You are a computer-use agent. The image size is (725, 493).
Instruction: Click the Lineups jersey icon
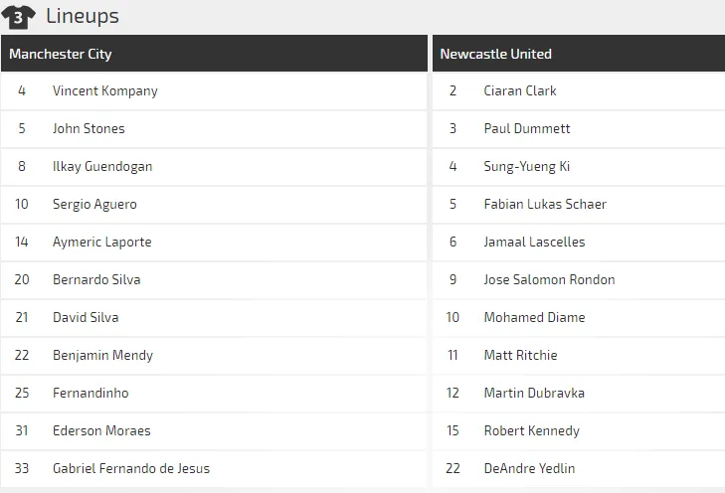tap(19, 16)
